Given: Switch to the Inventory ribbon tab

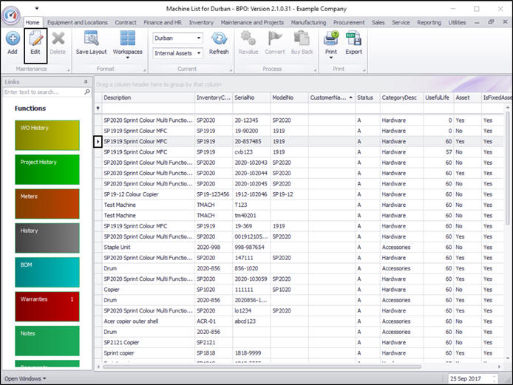Looking at the screenshot, I should (201, 23).
